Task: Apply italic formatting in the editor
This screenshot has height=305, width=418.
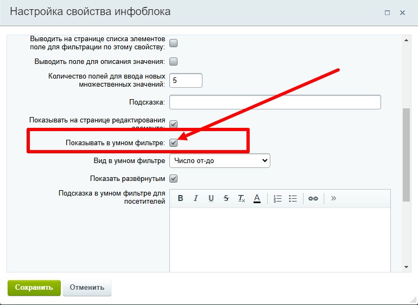Action: [x=196, y=198]
